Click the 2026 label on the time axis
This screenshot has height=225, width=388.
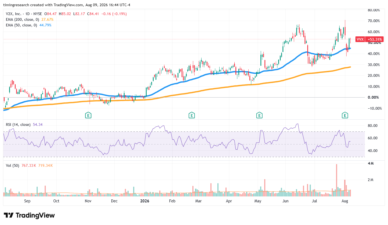(x=145, y=201)
